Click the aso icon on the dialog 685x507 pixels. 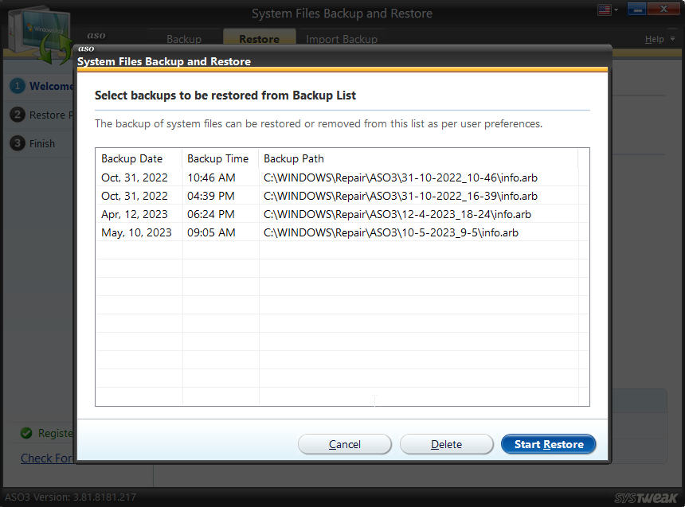[x=86, y=49]
